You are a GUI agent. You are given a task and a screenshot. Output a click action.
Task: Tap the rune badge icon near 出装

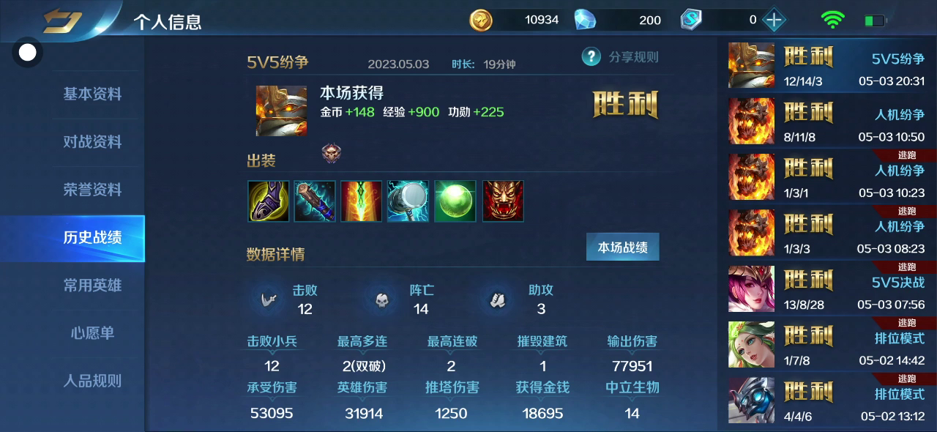(332, 153)
